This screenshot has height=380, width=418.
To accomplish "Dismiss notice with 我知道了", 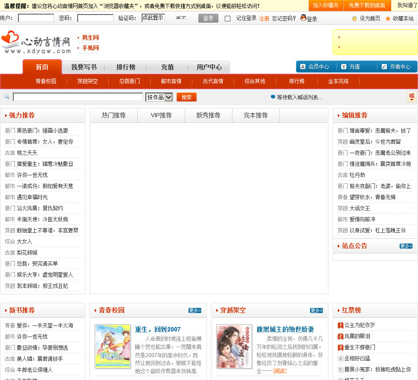I will [407, 5].
